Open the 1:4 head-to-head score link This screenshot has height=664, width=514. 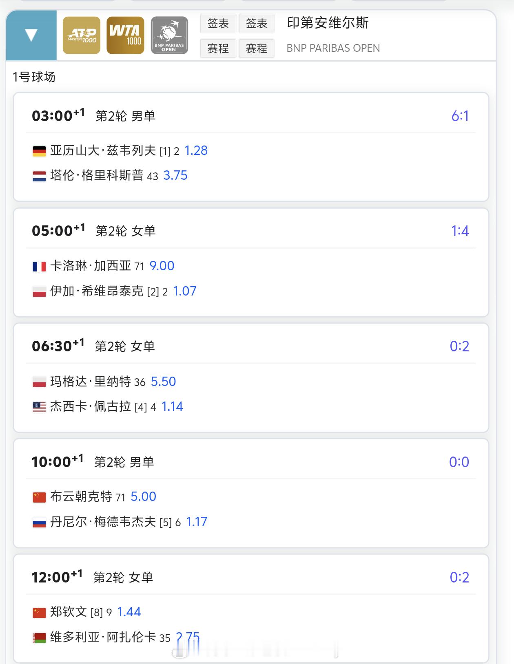460,231
